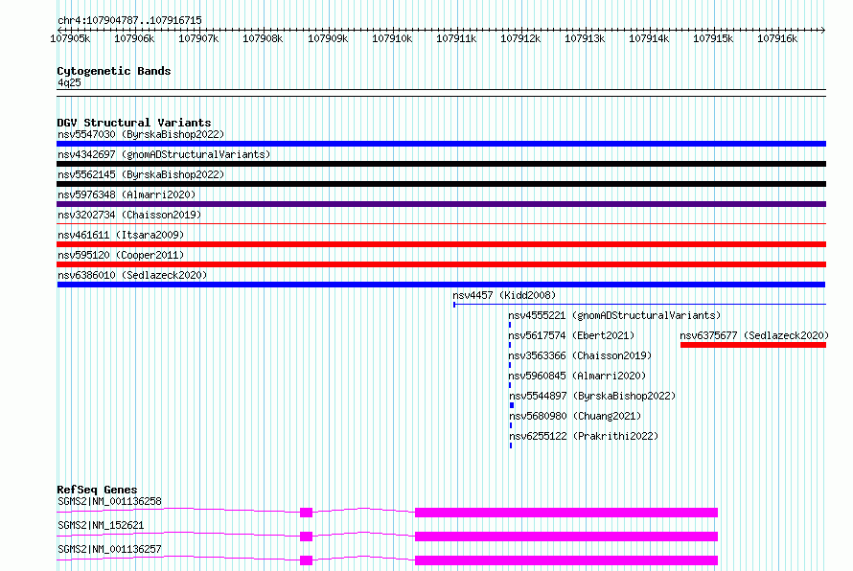Click the 107911k ruler position label
The width and height of the screenshot is (853, 571).
tap(456, 38)
